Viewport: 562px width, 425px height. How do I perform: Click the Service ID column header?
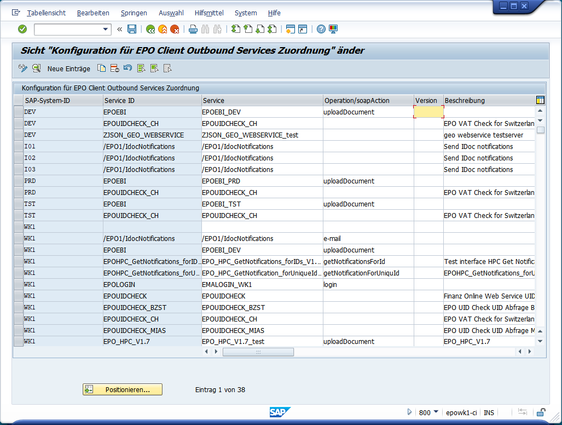point(152,100)
